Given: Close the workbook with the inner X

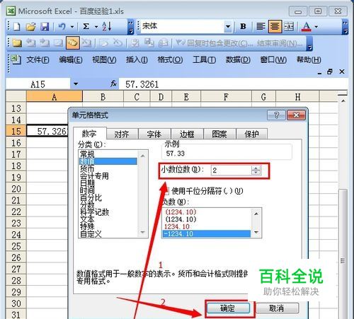Looking at the screenshot, I should pos(342,71).
